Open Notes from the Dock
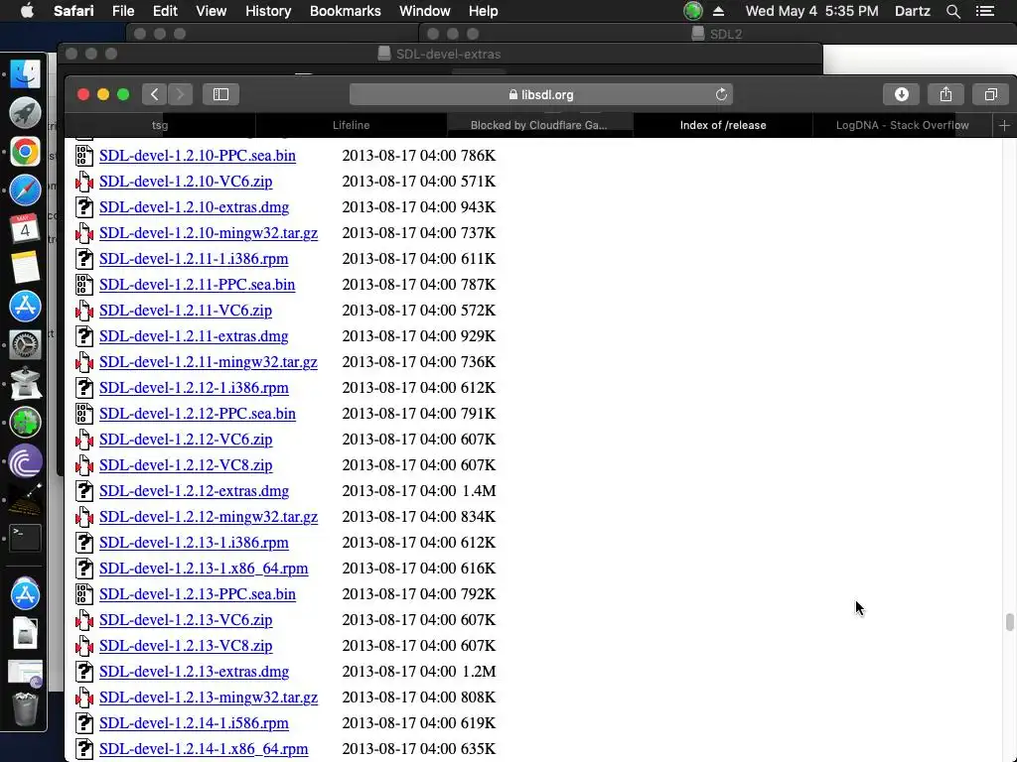Screen dimensions: 1017x762 point(25,268)
